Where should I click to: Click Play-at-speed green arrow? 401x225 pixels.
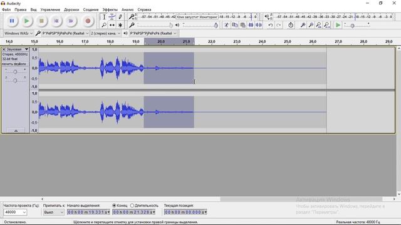[338, 25]
